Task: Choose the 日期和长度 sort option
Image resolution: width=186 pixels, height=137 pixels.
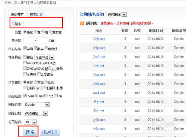Action: pos(45,88)
